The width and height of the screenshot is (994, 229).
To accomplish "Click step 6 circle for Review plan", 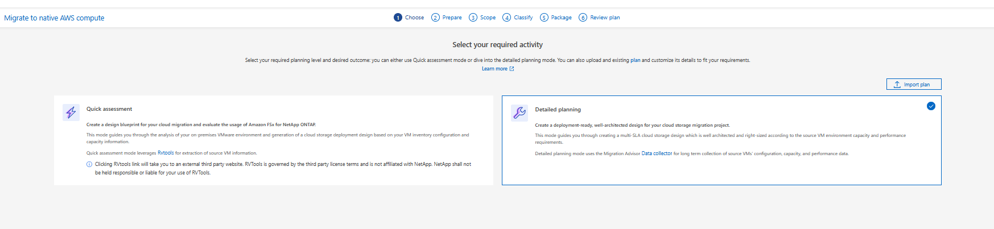I will coord(583,18).
